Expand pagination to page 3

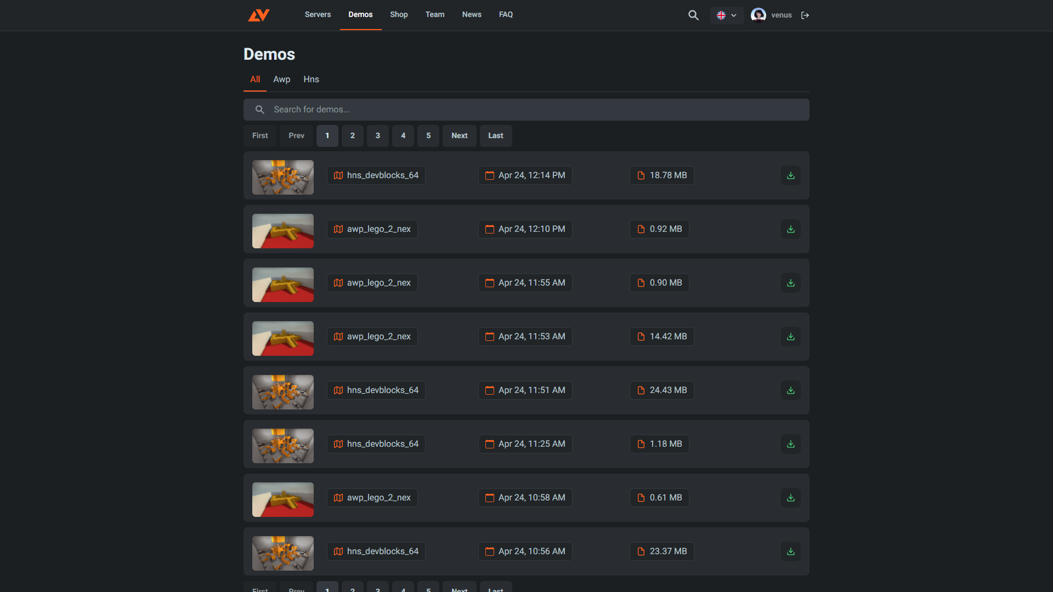377,135
